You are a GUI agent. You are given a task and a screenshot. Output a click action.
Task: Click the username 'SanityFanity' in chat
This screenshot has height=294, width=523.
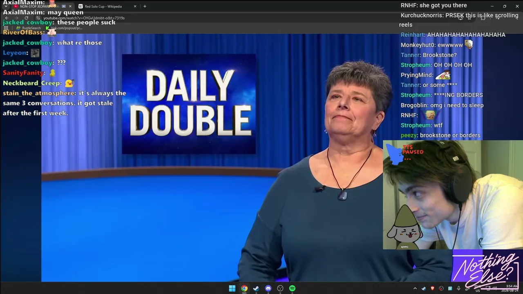[x=23, y=73]
